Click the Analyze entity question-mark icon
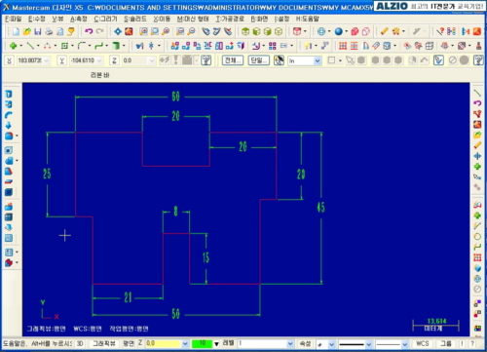This screenshot has height=352, width=487. point(440,31)
